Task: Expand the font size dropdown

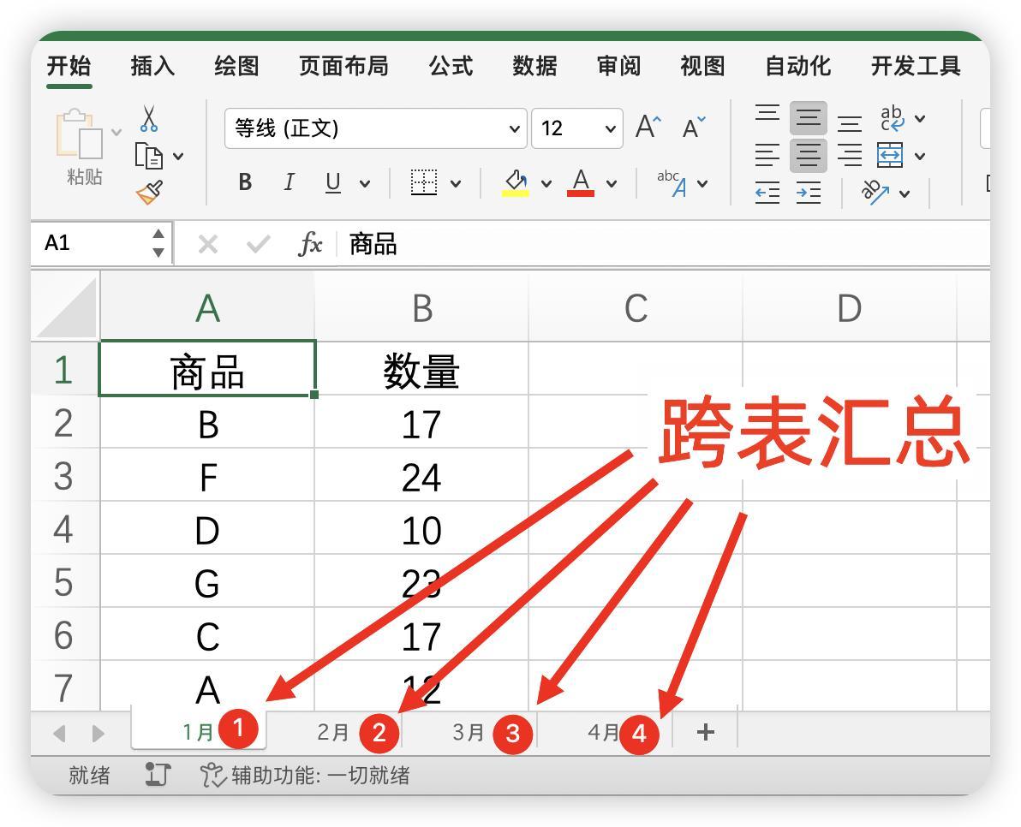Action: 610,129
